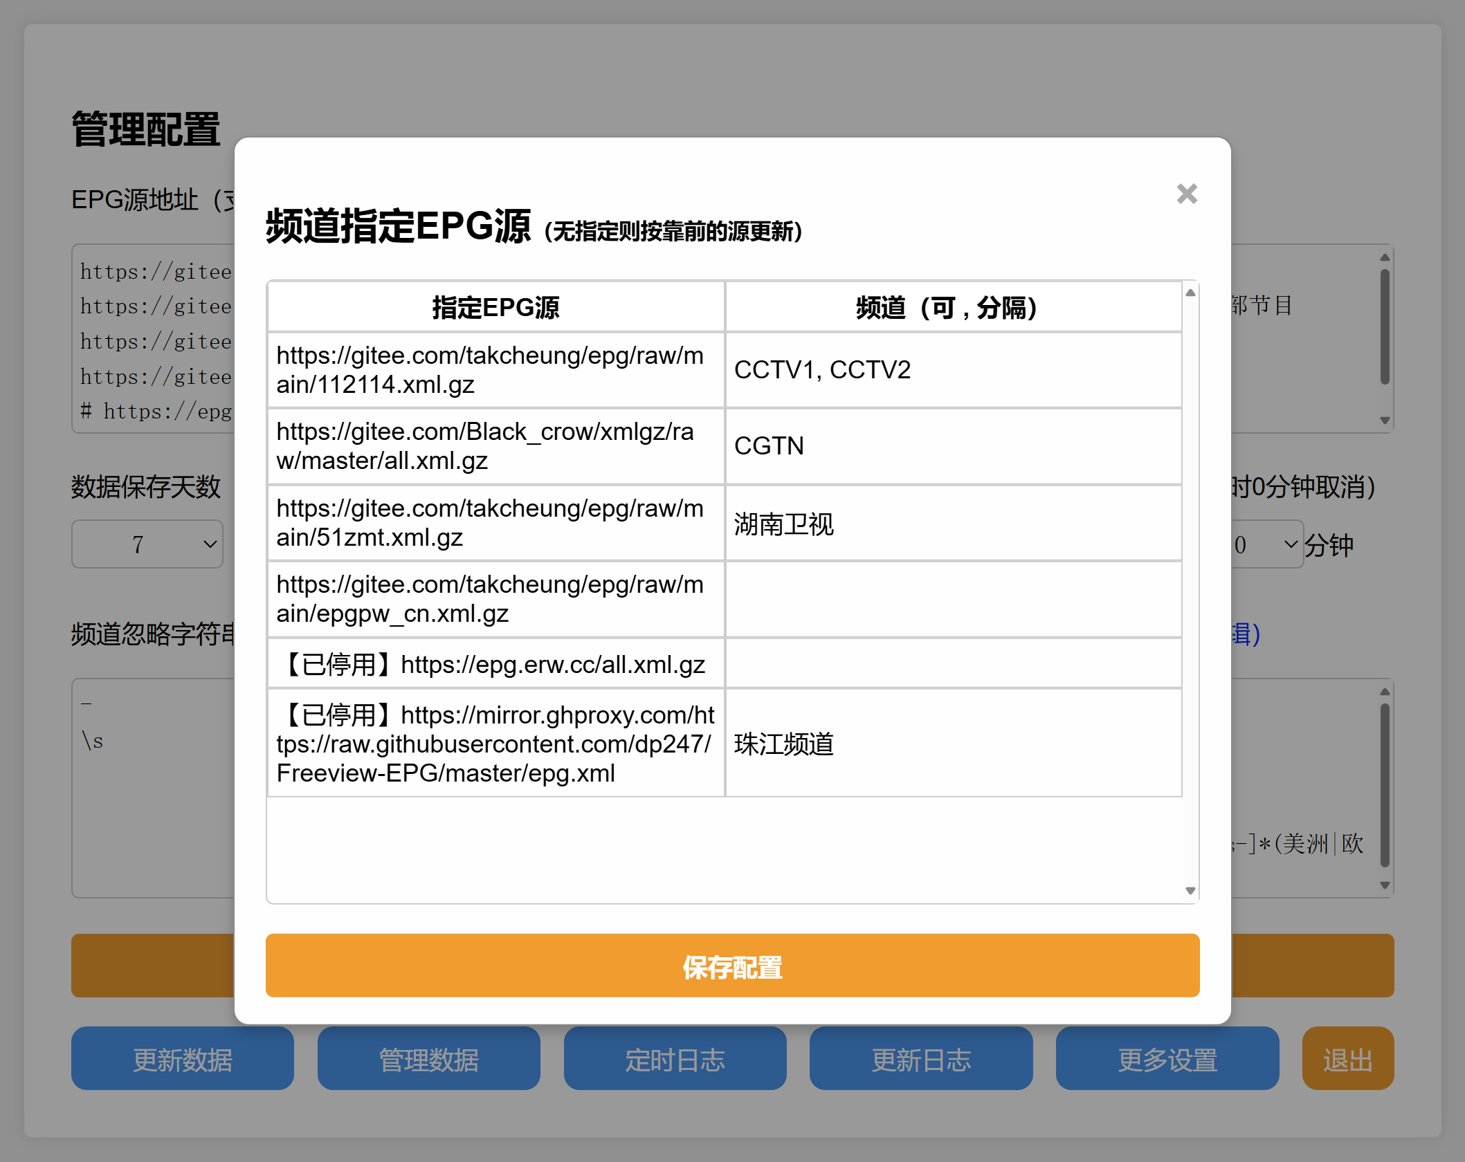The image size is (1465, 1162).
Task: Click the 管理数据 button
Action: click(428, 1059)
